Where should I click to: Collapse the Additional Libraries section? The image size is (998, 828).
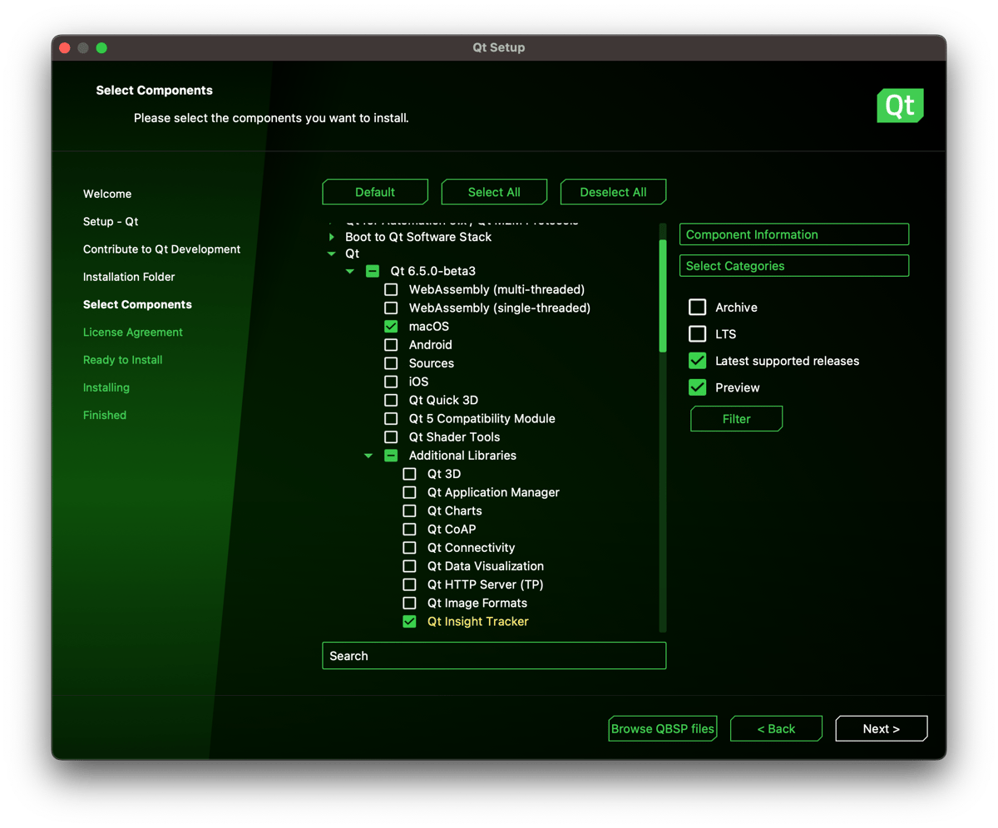(368, 455)
